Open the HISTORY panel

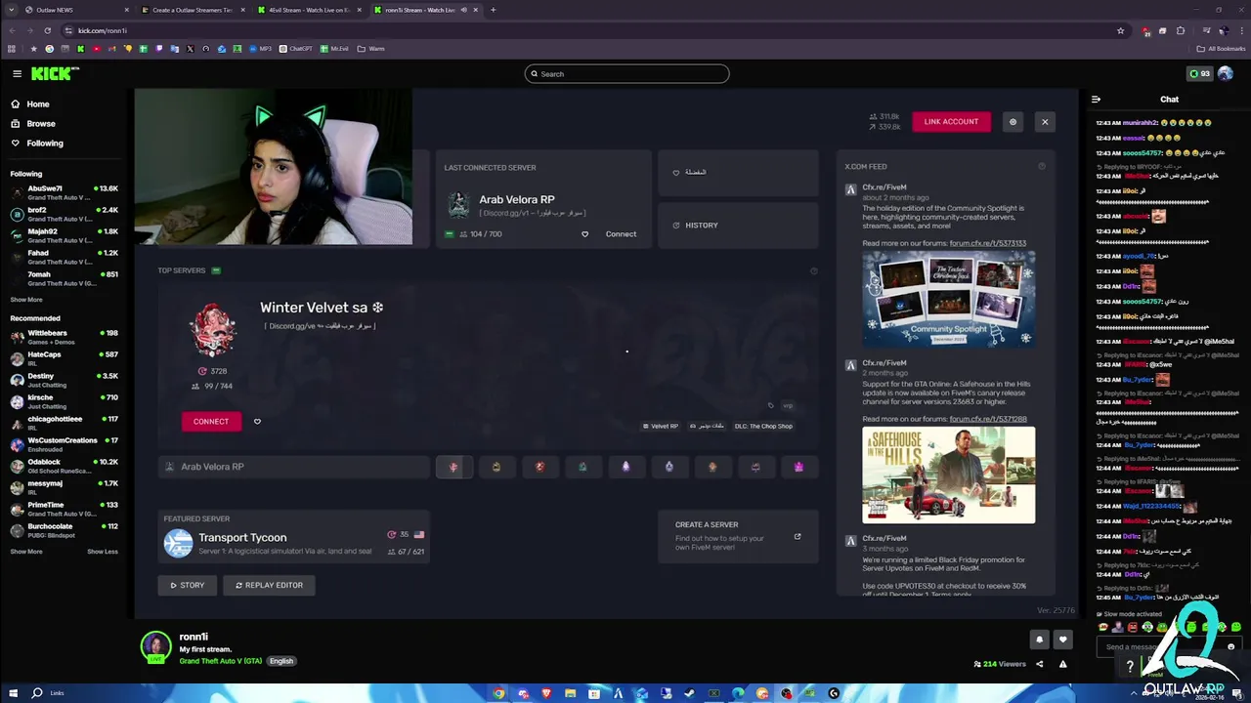(x=738, y=226)
